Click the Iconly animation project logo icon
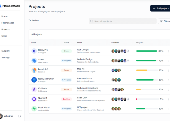170x121 pixels. point(34,80)
